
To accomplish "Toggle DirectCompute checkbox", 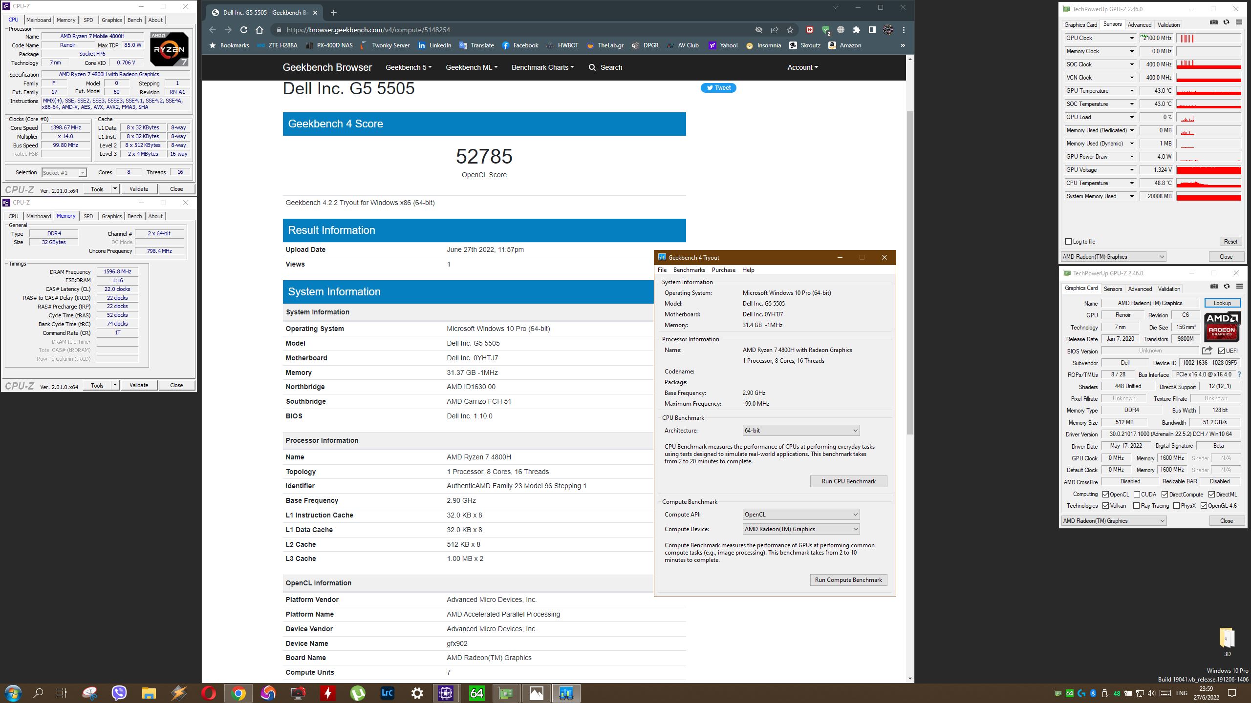I will [1165, 495].
